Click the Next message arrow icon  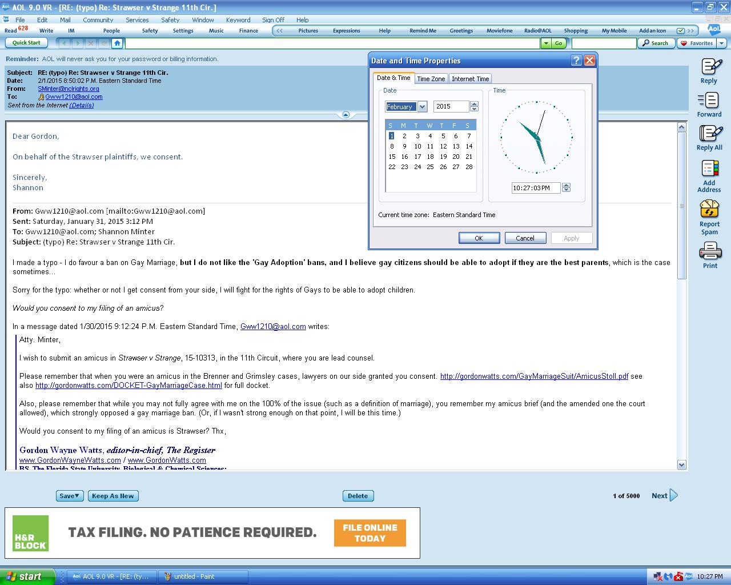click(674, 495)
